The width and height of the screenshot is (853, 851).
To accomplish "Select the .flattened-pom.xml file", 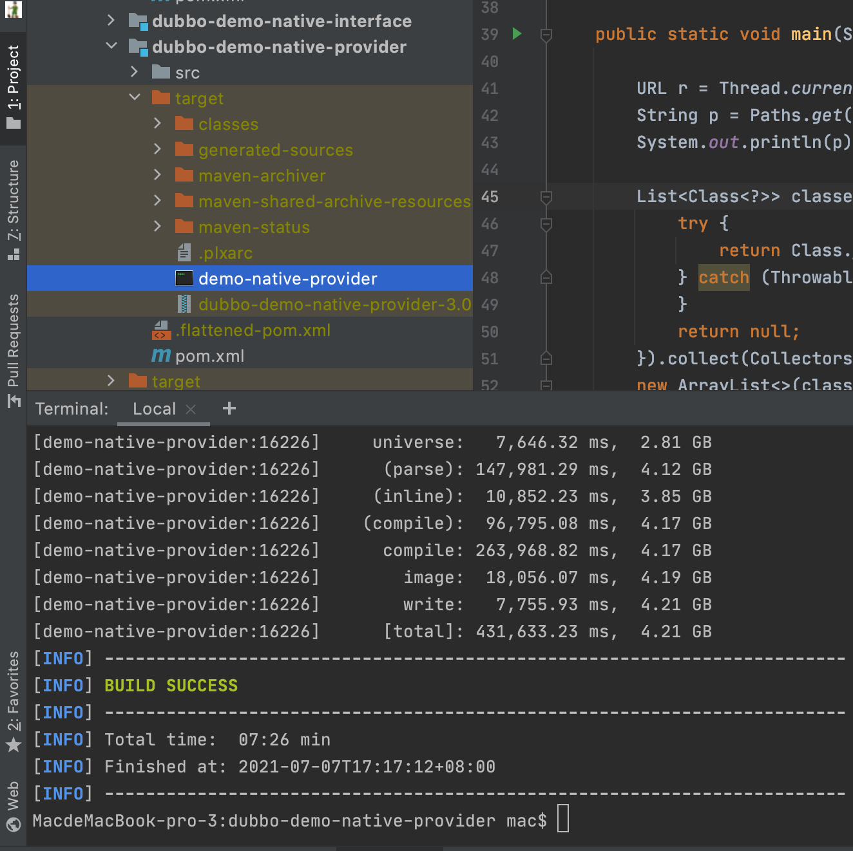I will tap(253, 330).
